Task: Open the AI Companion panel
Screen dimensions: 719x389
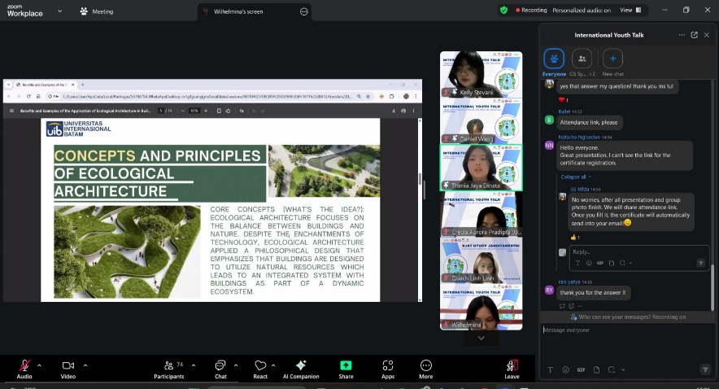Action: tap(300, 365)
